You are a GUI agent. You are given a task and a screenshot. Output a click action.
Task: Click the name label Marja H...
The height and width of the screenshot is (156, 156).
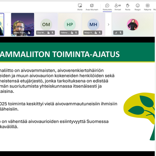point(89,33)
